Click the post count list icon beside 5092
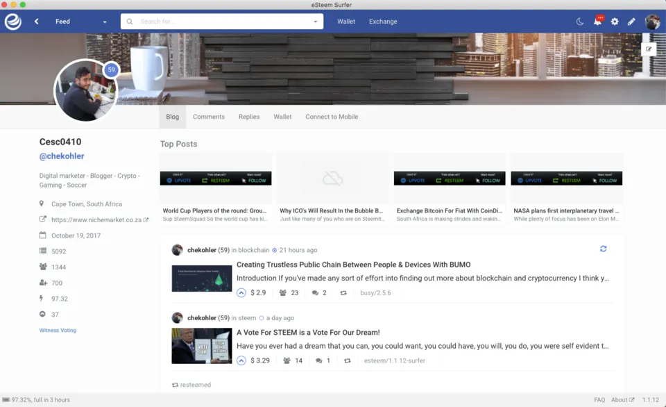The width and height of the screenshot is (666, 407). click(43, 251)
